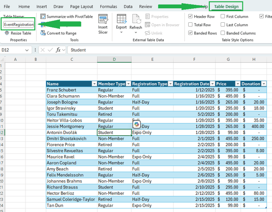
Task: Click the Insert Function fx icon
Action: click(58, 50)
